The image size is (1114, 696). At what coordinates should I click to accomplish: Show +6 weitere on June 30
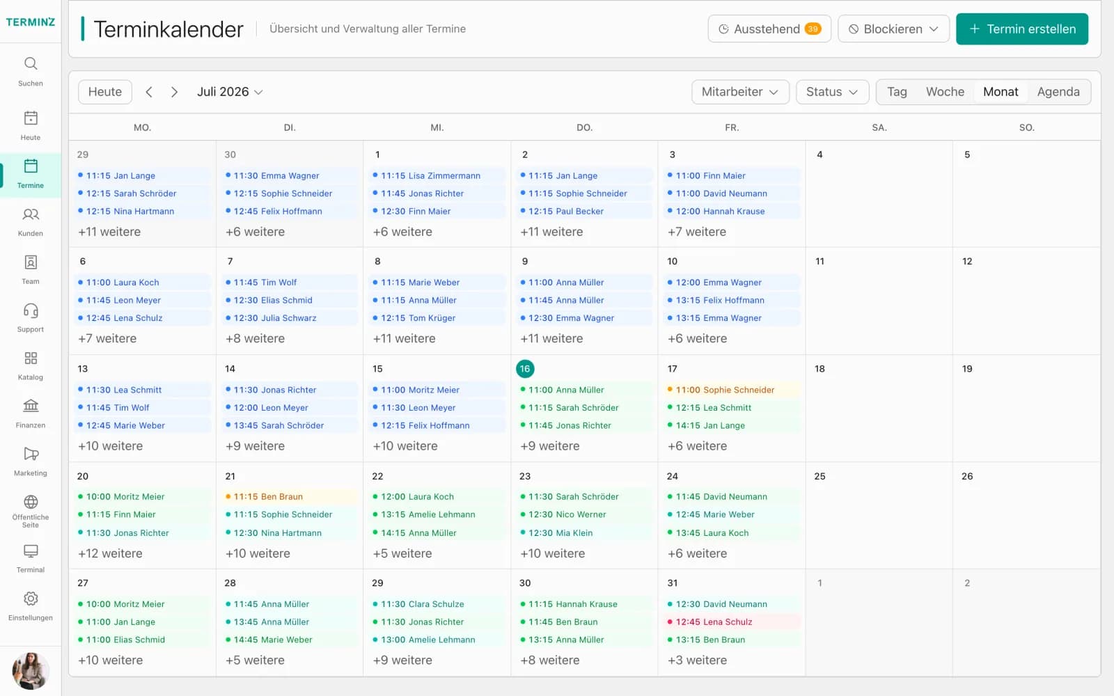click(x=255, y=232)
